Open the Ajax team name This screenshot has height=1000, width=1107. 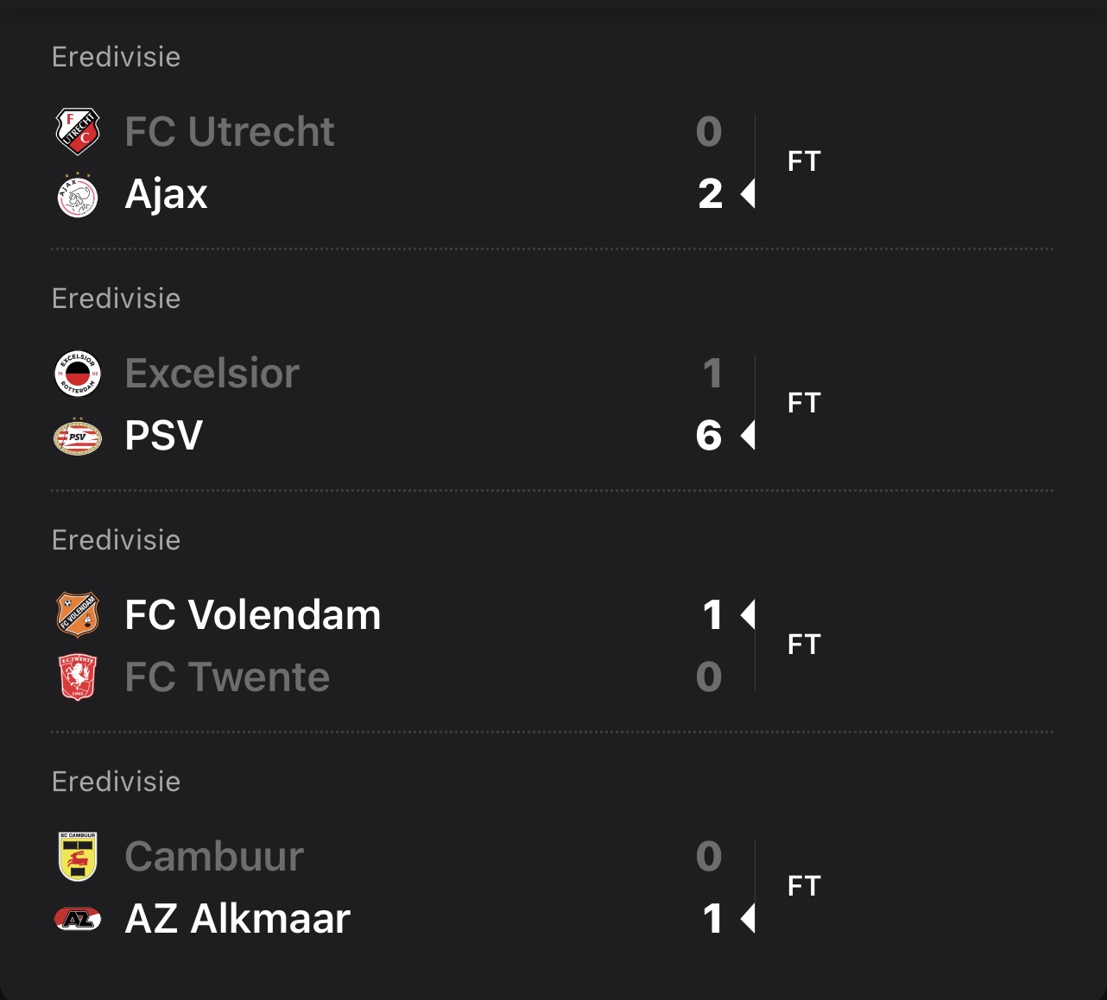(167, 194)
